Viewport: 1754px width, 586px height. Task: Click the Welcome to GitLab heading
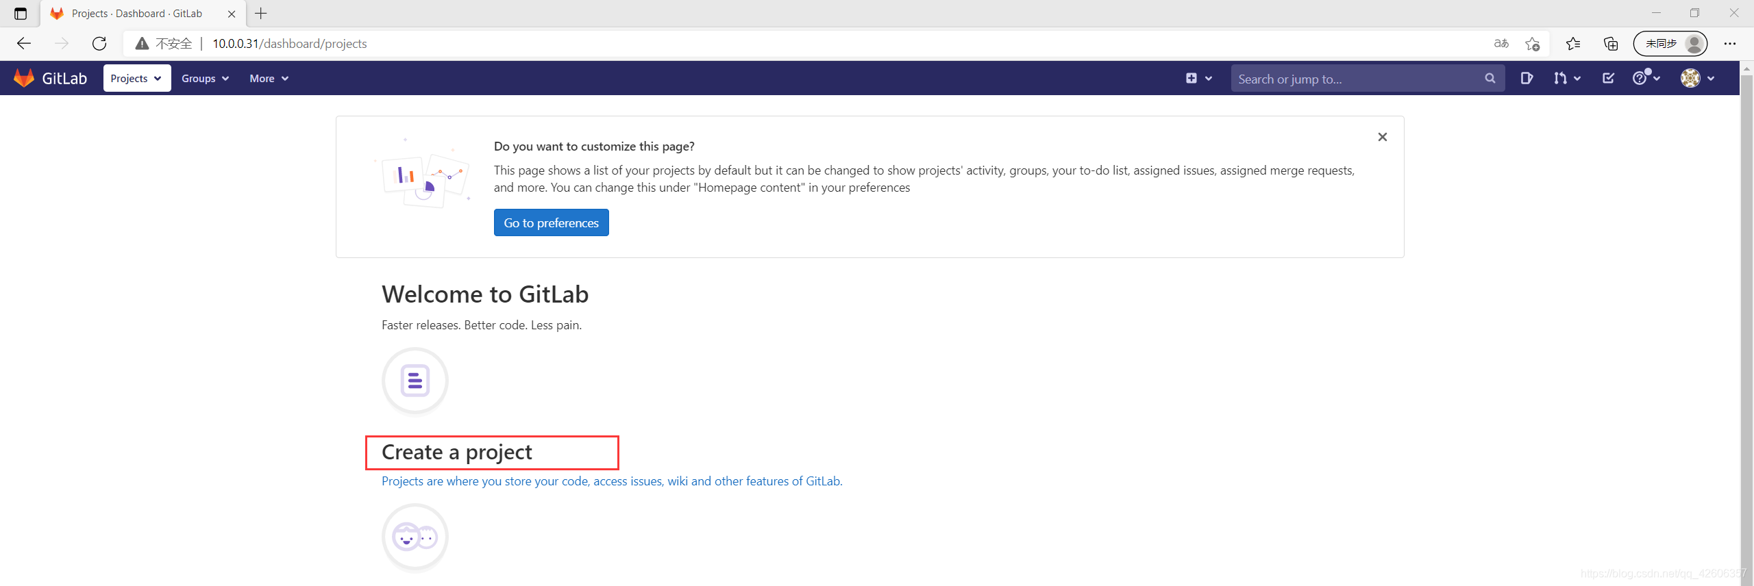[x=485, y=294]
